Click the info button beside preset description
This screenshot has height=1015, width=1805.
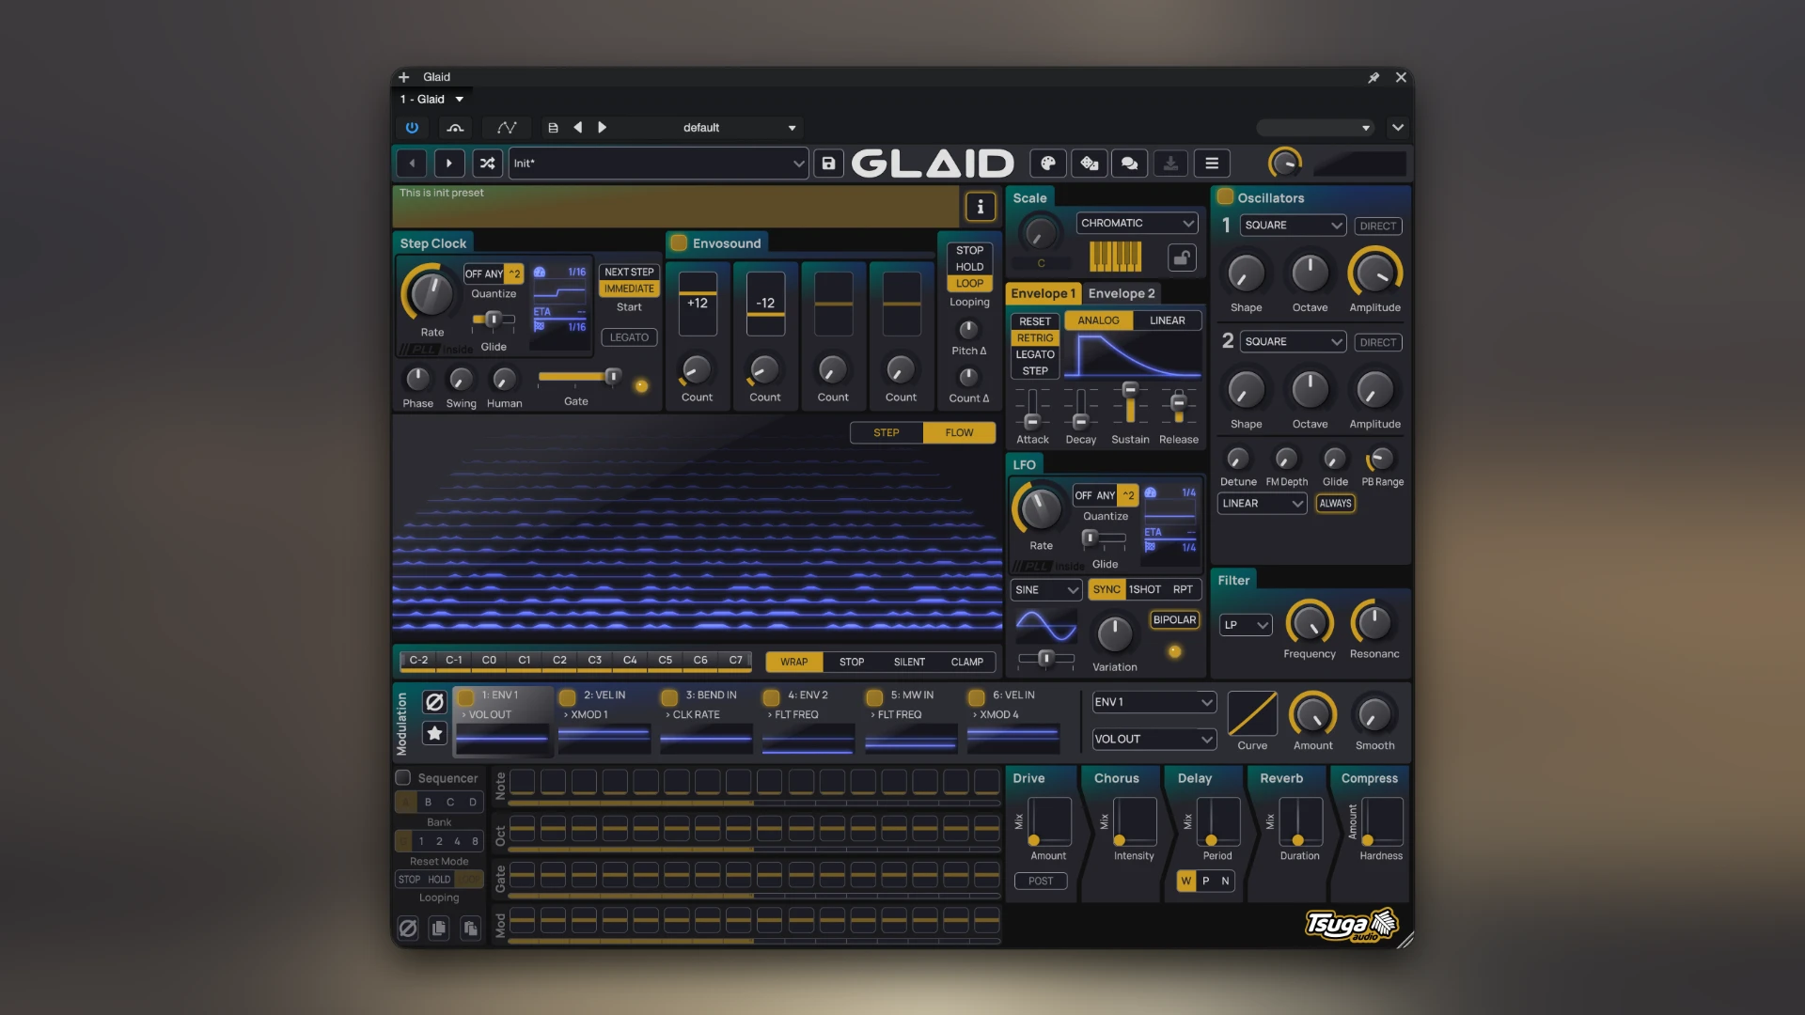coord(980,207)
